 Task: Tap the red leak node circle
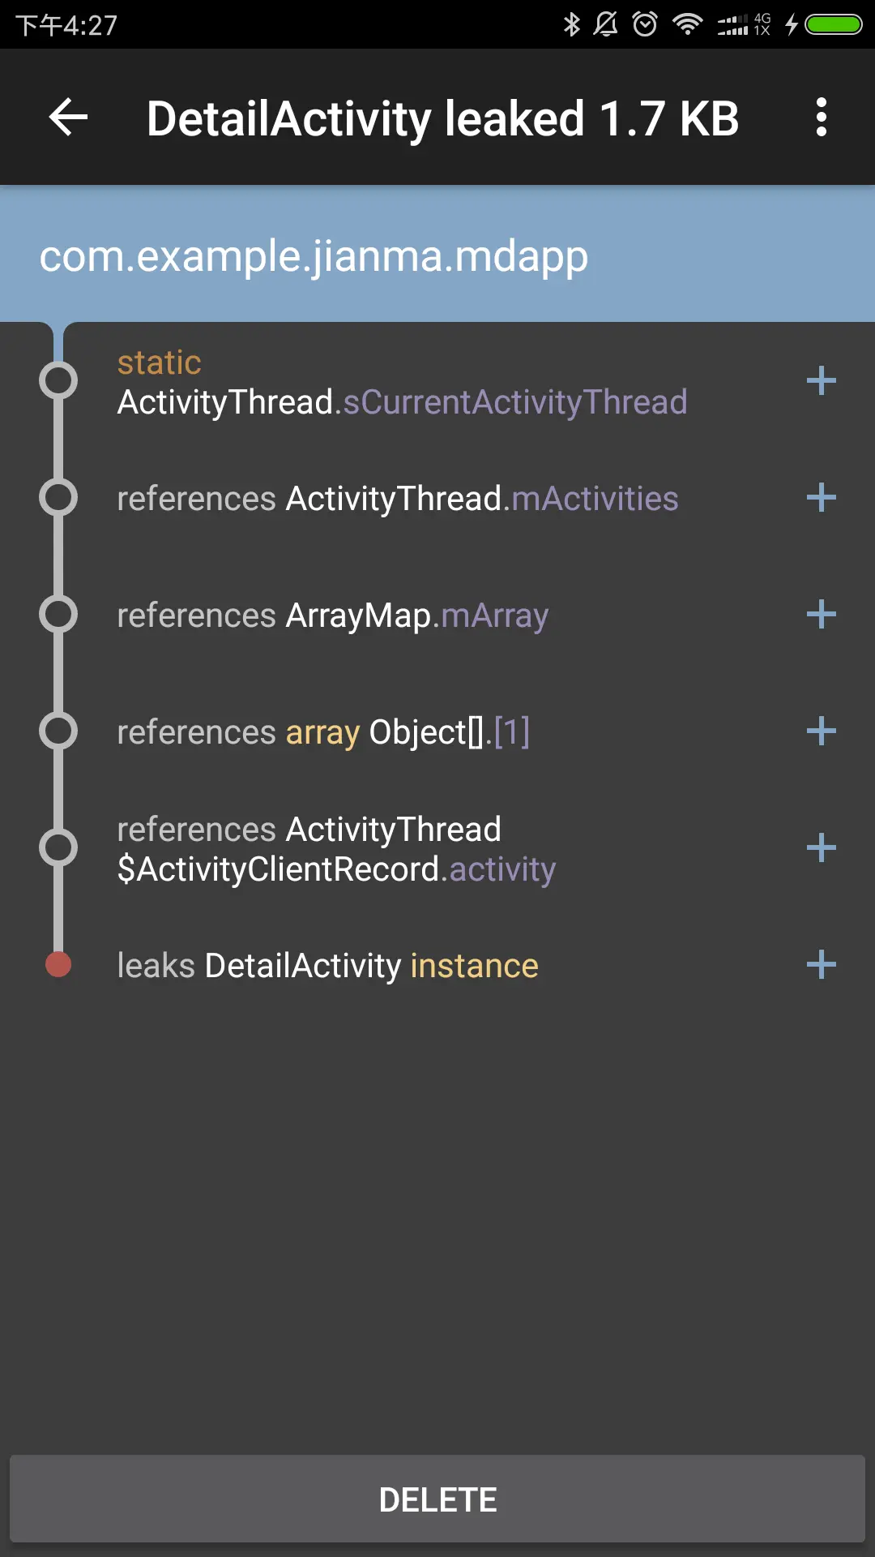click(58, 965)
